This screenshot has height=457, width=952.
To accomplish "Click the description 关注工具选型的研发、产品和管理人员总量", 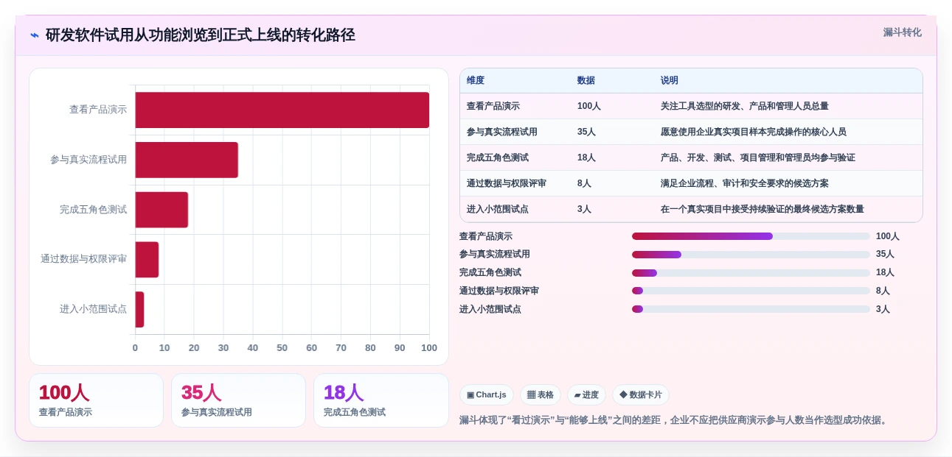I will pyautogui.click(x=745, y=106).
